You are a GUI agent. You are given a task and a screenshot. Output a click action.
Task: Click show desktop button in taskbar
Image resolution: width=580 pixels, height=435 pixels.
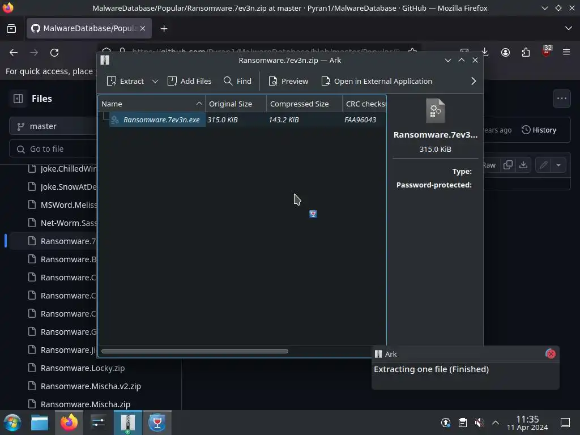pos(565,423)
